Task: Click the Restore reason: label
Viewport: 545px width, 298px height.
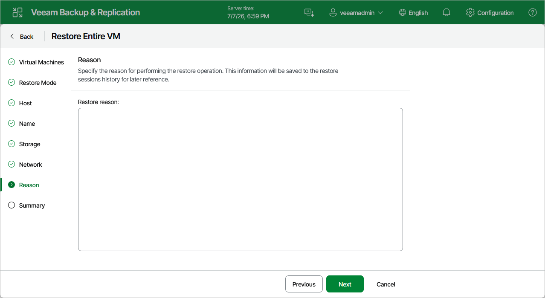Action: coord(98,102)
